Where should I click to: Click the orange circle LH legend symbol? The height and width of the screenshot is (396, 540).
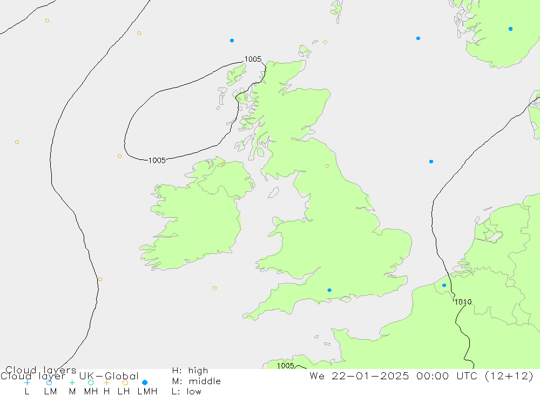point(125,382)
